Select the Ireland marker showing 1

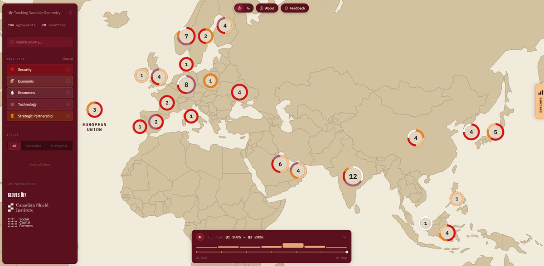click(142, 76)
